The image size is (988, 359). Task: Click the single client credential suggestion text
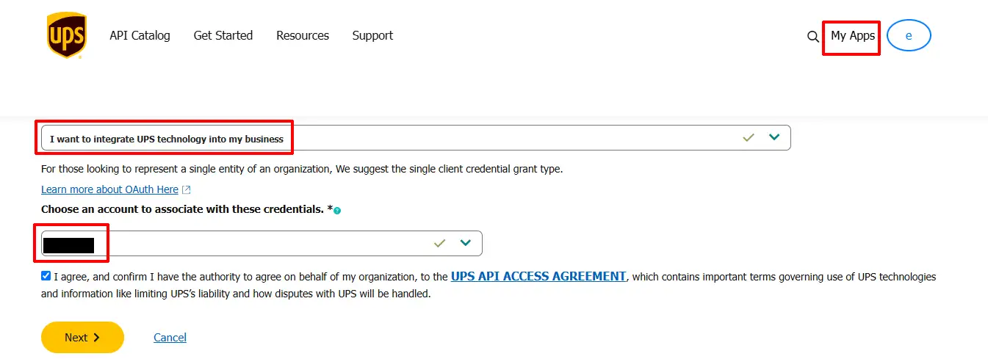pyautogui.click(x=302, y=169)
